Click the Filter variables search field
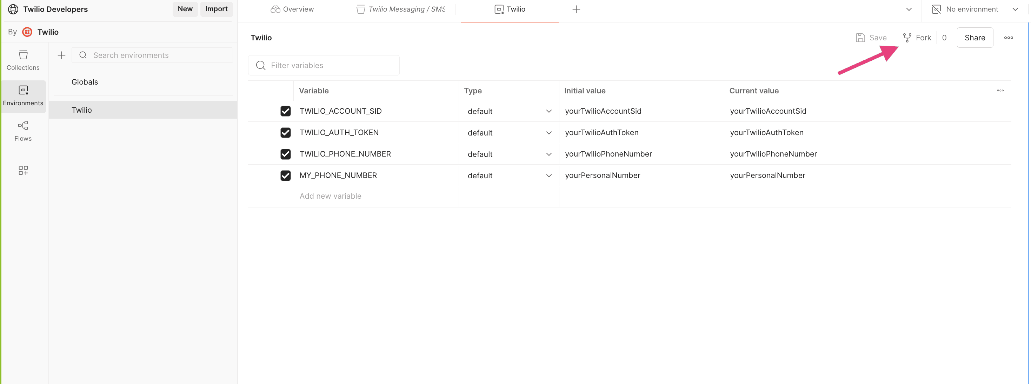 click(x=324, y=65)
